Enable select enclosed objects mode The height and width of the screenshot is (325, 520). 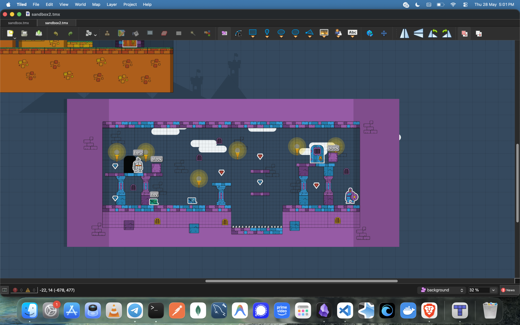tap(479, 33)
